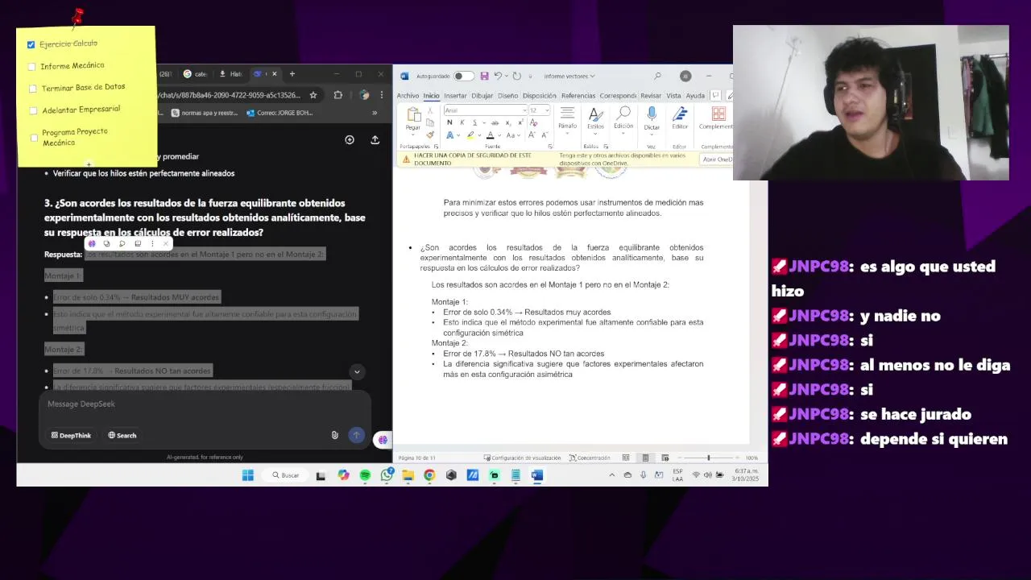The width and height of the screenshot is (1031, 580).
Task: Toggle the DeepThink mode button
Action: click(71, 435)
